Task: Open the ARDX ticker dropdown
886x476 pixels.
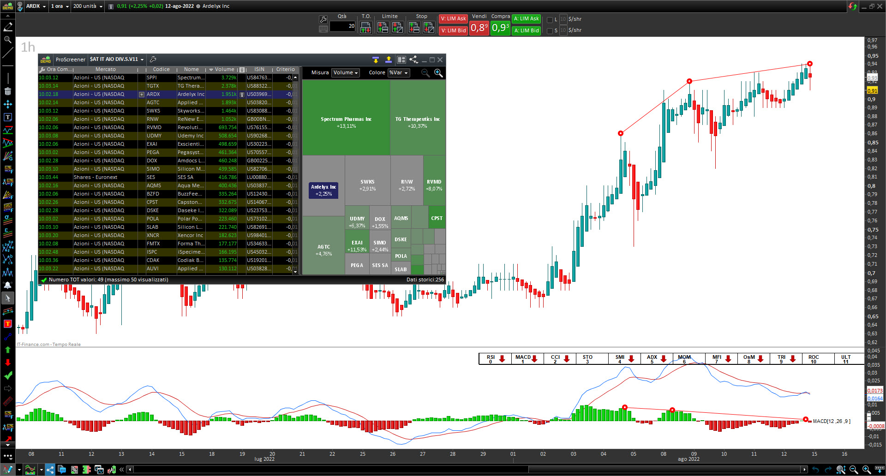Action: 36,6
